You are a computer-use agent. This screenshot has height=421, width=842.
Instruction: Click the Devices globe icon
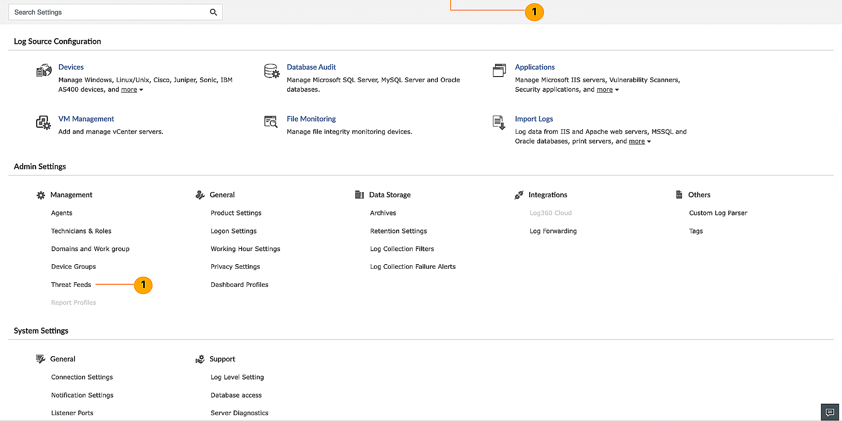coord(44,71)
